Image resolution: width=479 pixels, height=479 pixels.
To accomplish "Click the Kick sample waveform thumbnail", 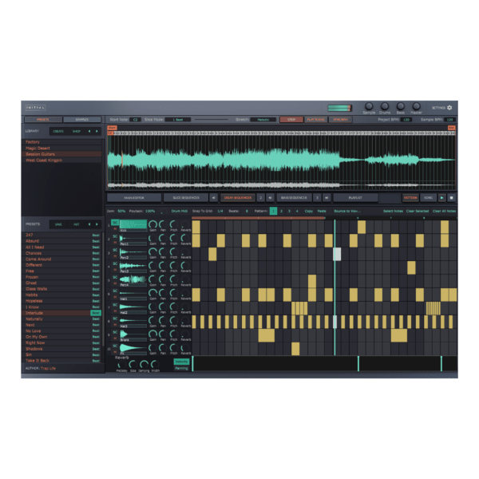I will [x=133, y=224].
